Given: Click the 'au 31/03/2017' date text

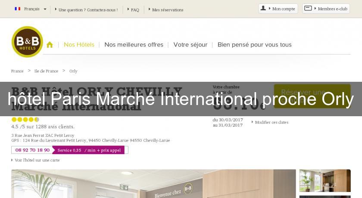Looking at the screenshot, I should [x=228, y=125].
